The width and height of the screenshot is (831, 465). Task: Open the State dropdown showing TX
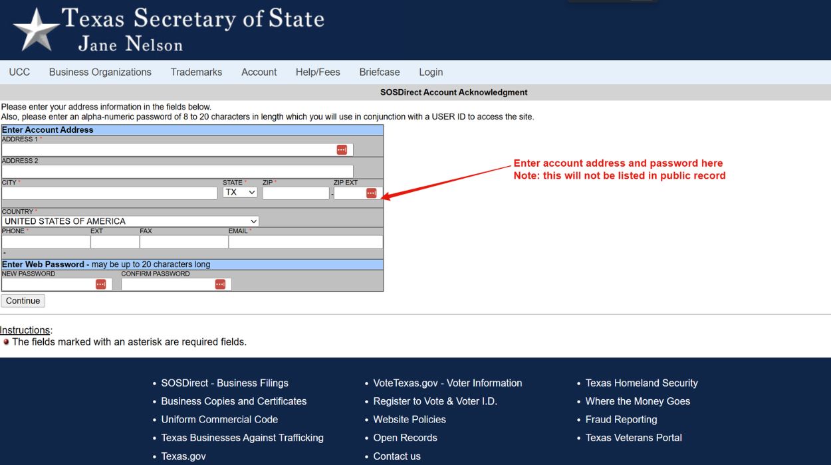[240, 193]
